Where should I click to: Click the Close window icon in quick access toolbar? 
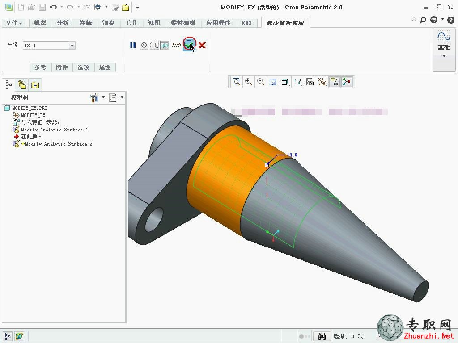coord(115,7)
